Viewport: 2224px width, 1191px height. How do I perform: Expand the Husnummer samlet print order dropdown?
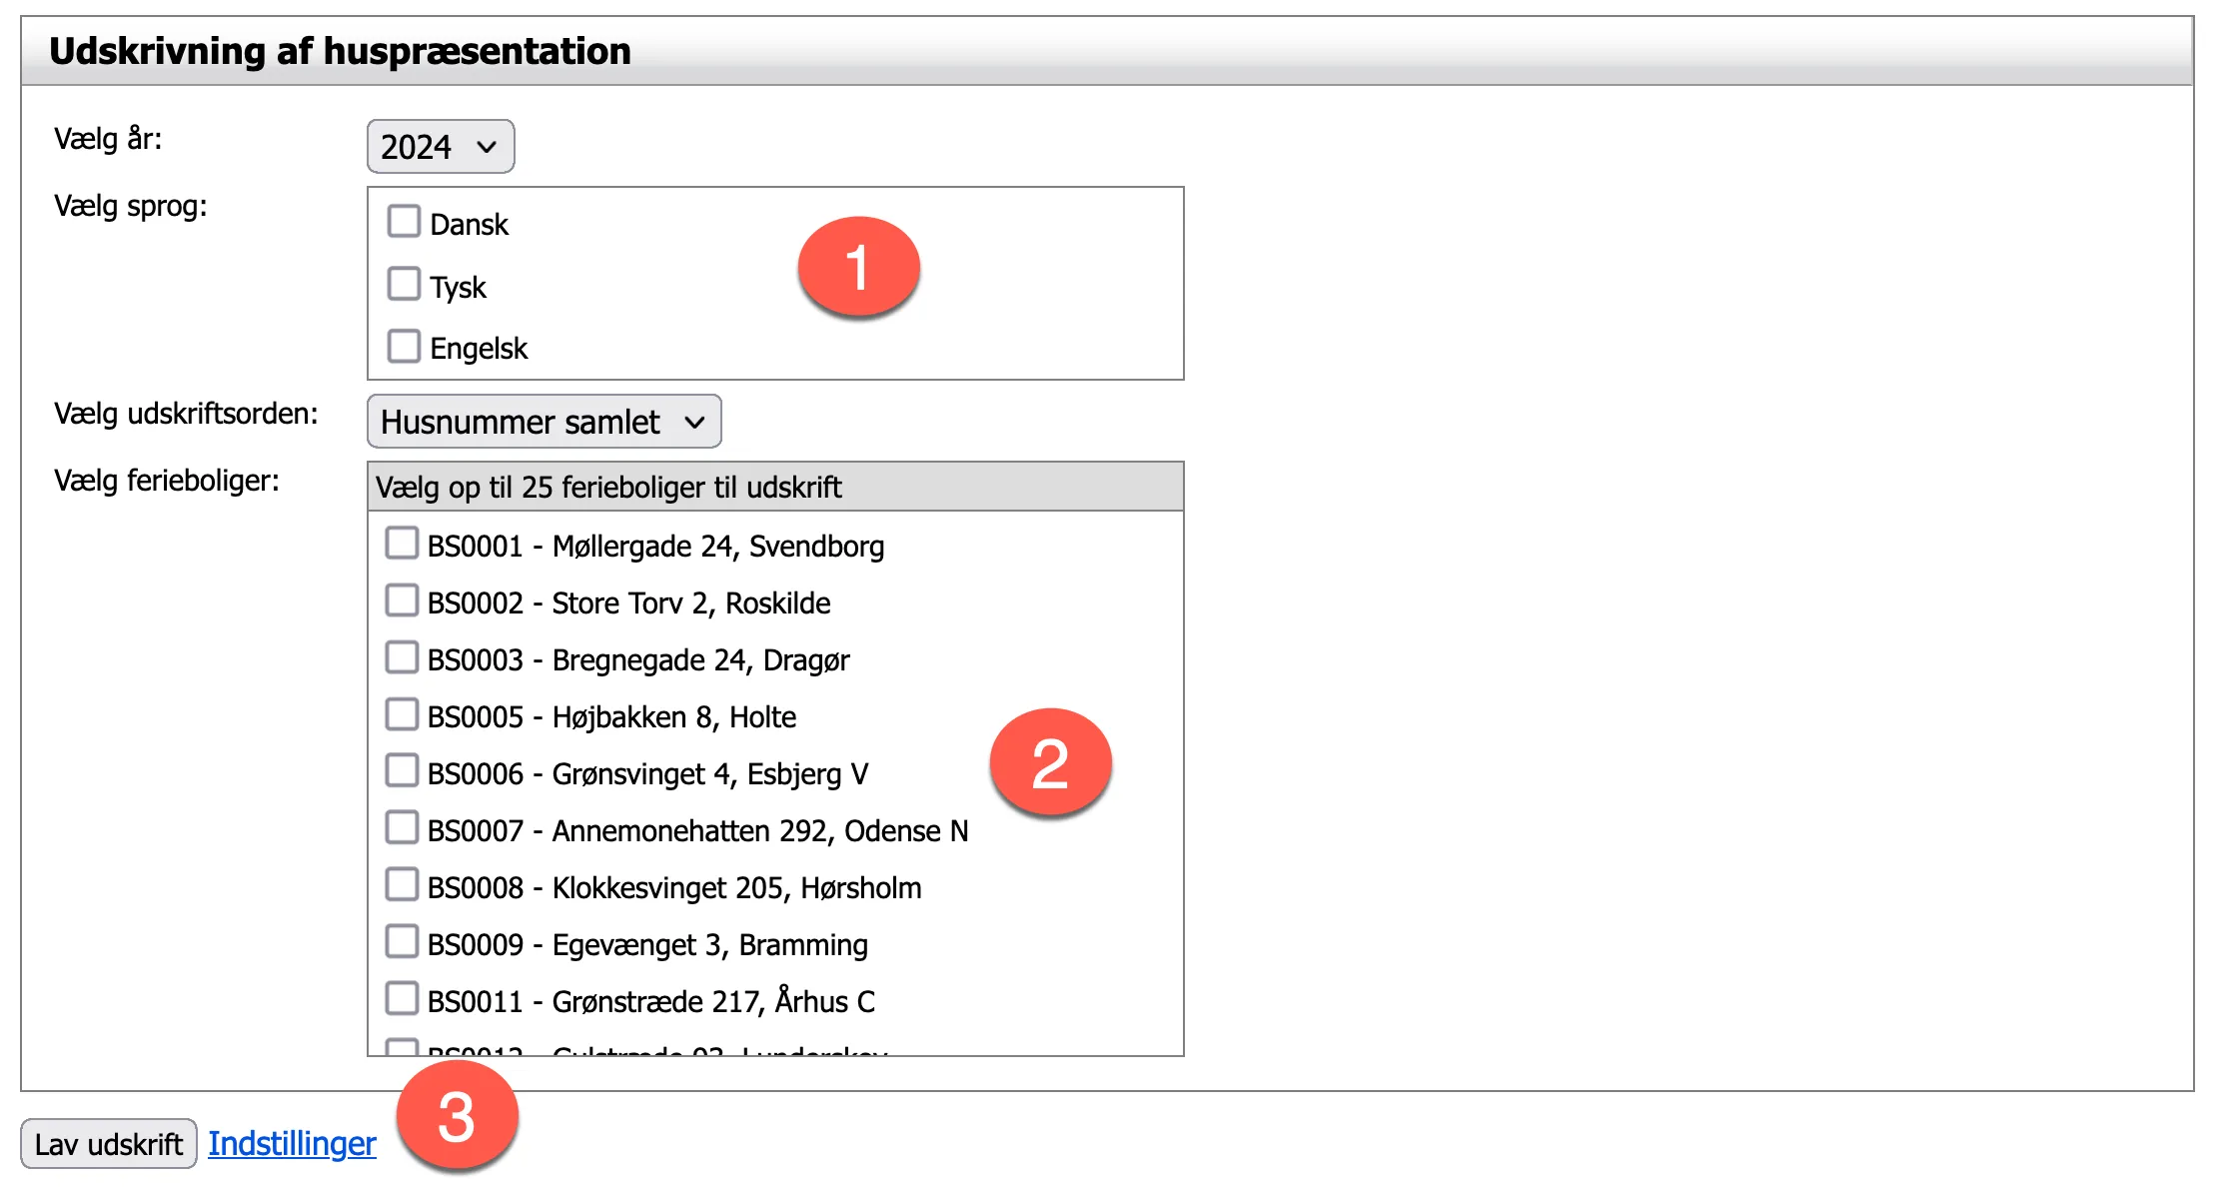[x=544, y=422]
